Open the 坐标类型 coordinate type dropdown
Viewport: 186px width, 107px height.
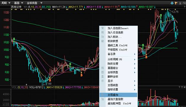coord(34,3)
